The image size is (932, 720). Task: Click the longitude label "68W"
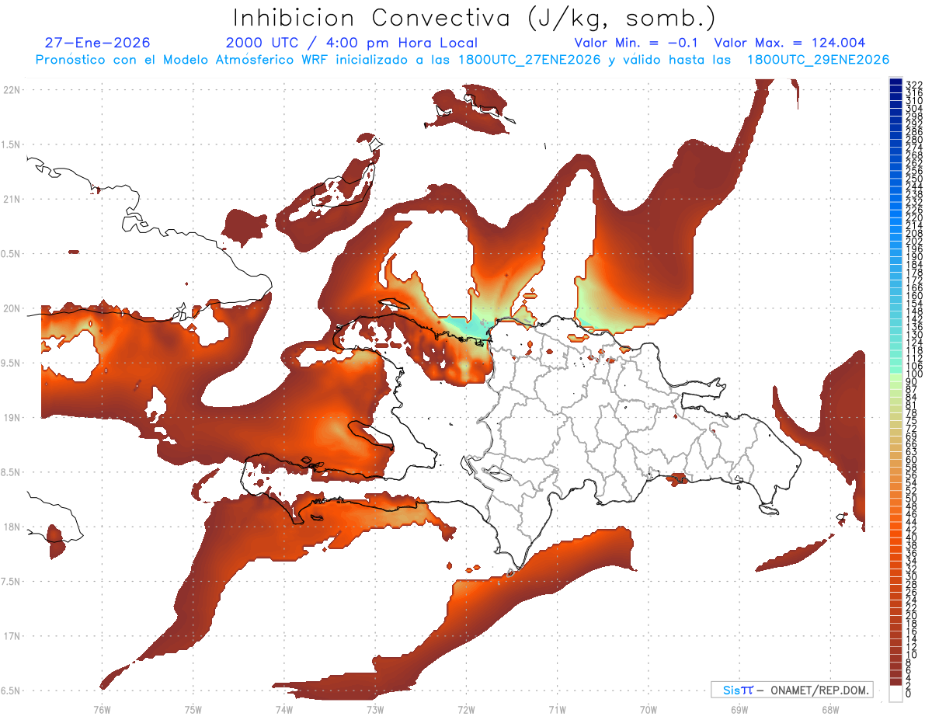coord(830,709)
